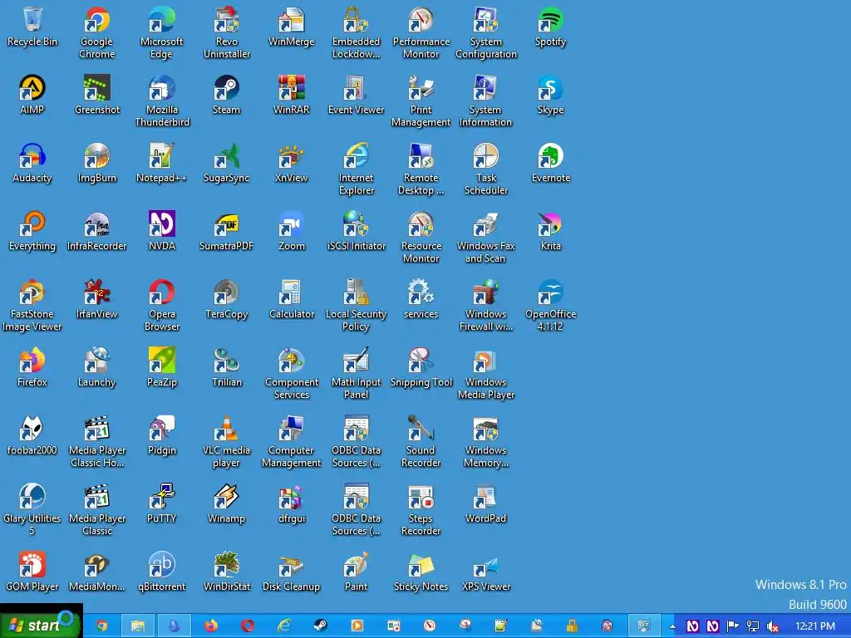Launch Google Chrome from the desktop

pos(96,32)
